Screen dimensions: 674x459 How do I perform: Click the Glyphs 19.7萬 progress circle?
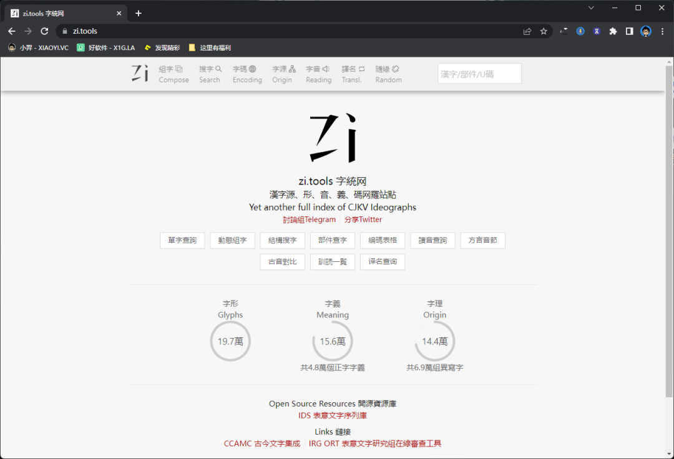pyautogui.click(x=230, y=341)
